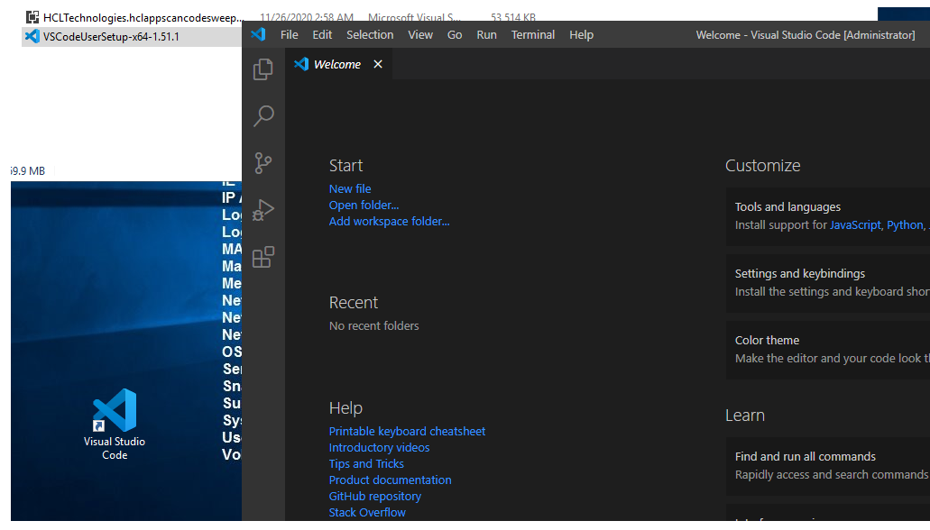
Task: Open the Terminal menu
Action: [x=532, y=34]
